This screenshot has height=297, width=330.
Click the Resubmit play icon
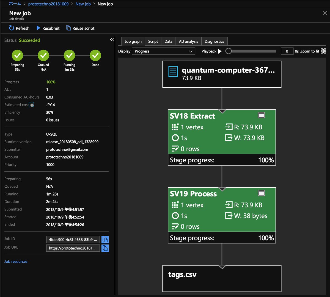[x=38, y=28]
